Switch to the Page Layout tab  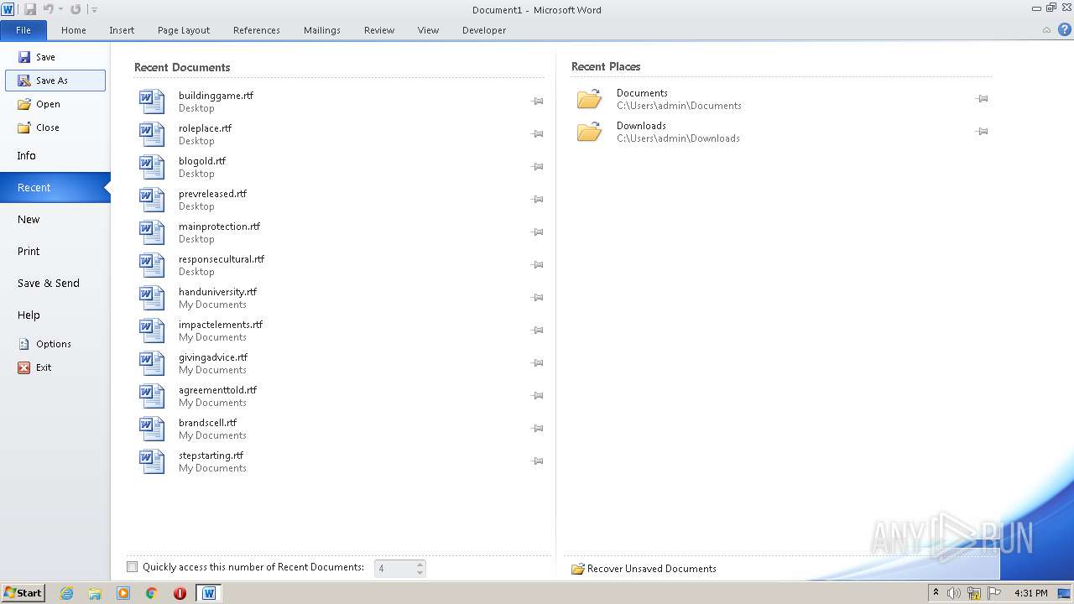tap(184, 30)
